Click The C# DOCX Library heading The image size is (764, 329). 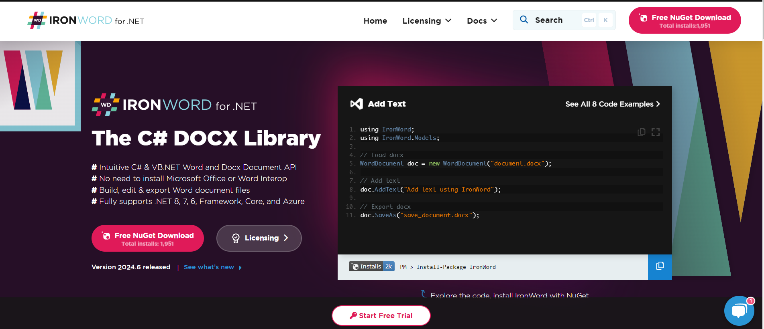[x=206, y=139]
